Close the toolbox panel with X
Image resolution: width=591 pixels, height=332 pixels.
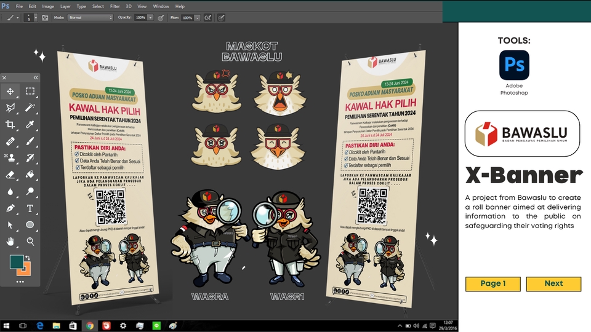(x=4, y=77)
